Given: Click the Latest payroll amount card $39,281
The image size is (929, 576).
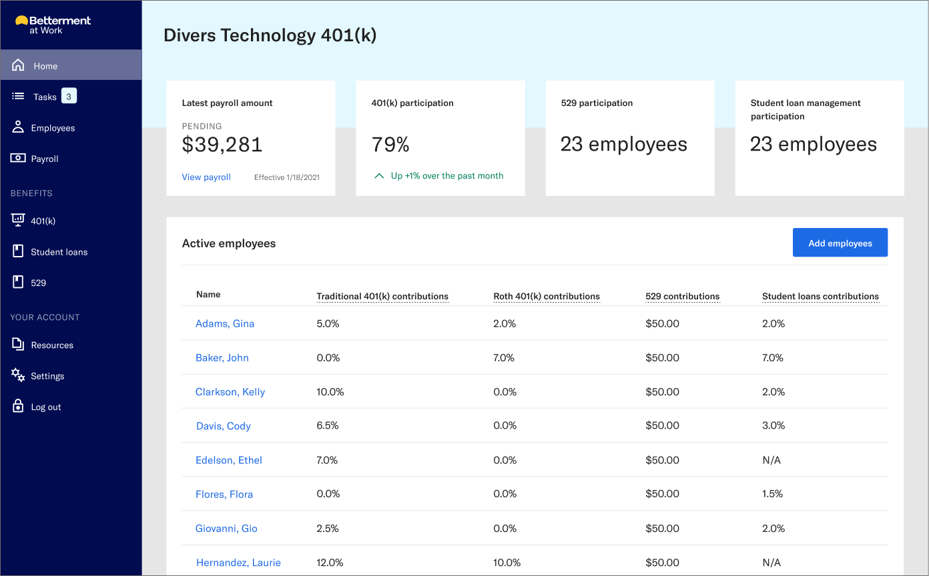Looking at the screenshot, I should point(222,144).
